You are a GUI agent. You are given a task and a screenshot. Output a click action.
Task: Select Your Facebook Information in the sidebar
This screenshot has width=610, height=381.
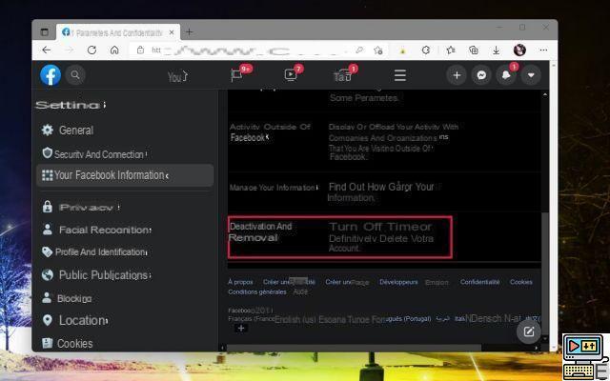(125, 175)
